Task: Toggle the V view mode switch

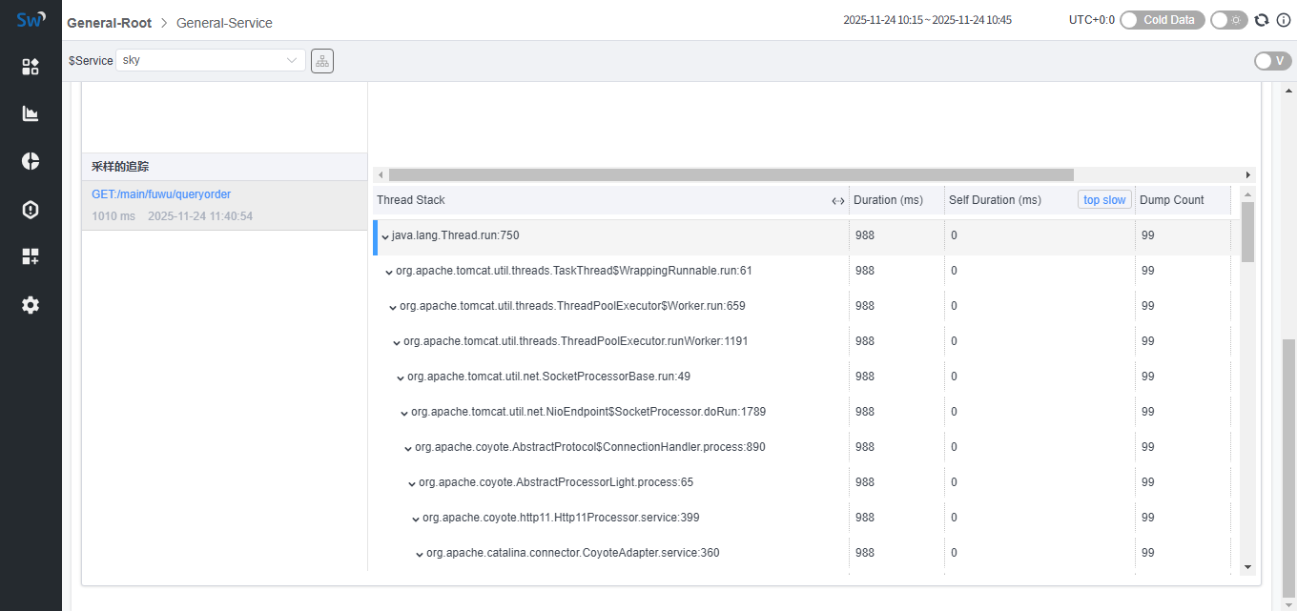Action: [1272, 61]
